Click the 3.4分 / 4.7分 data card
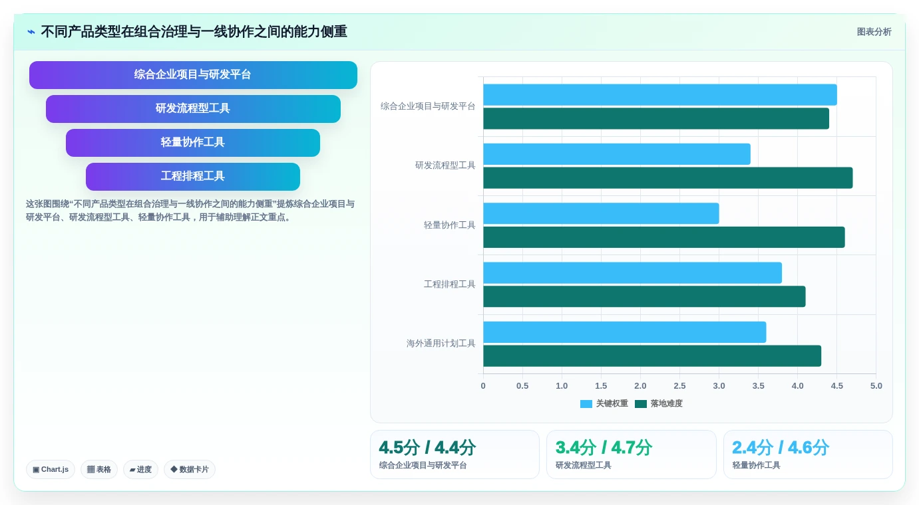Screen dimensions: 919x505 point(632,454)
